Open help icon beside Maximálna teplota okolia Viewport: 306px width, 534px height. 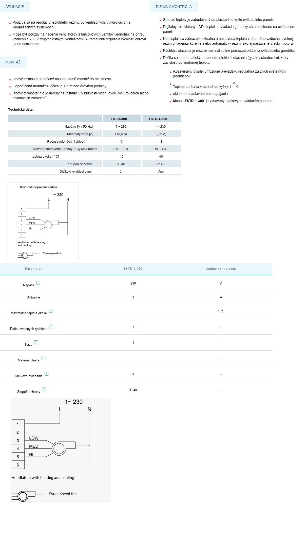(50, 311)
